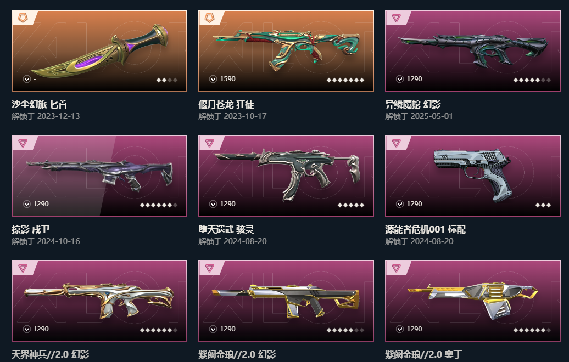Click VP currency icon on 源能者危机001 标配 card

(399, 204)
